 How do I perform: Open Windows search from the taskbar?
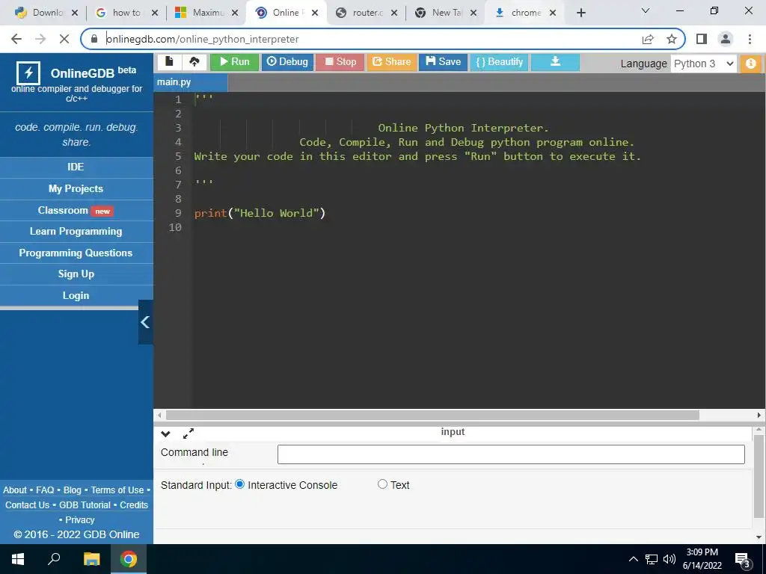click(x=54, y=559)
